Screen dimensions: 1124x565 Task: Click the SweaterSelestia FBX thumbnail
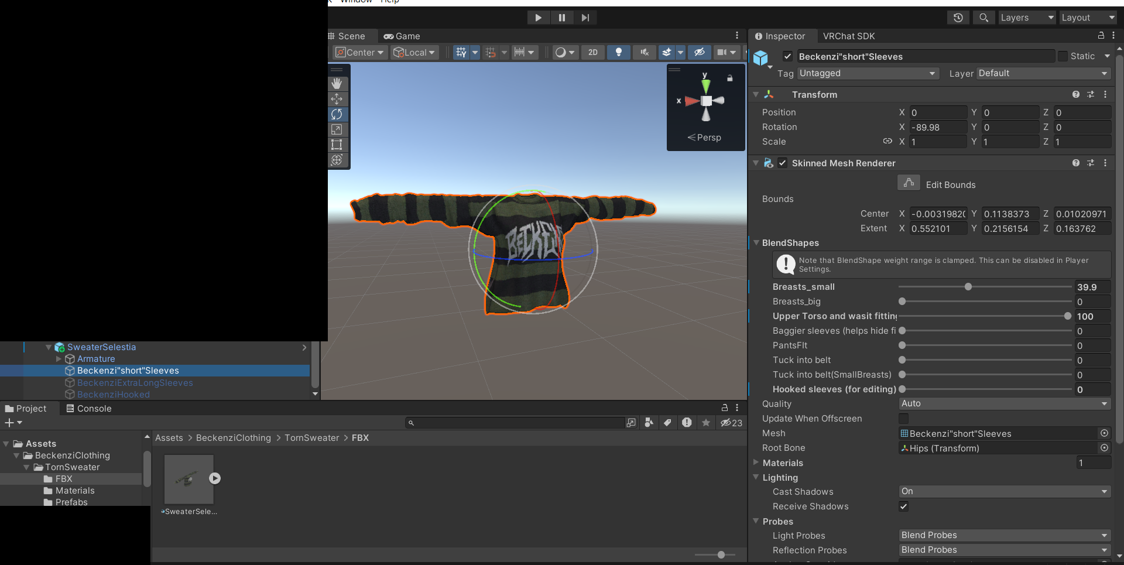(189, 479)
